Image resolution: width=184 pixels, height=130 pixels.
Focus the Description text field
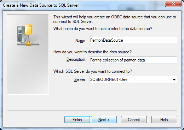(x=133, y=60)
